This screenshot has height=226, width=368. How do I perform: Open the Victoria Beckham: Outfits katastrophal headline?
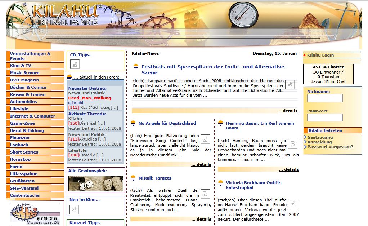[253, 185]
